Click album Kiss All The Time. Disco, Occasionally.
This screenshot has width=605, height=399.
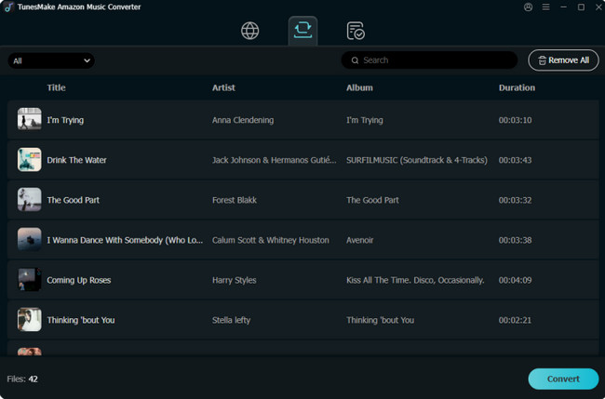(x=415, y=280)
